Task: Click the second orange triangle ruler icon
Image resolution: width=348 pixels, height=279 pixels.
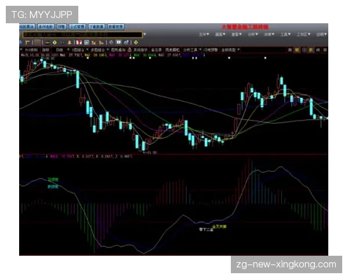Action: 101,42
